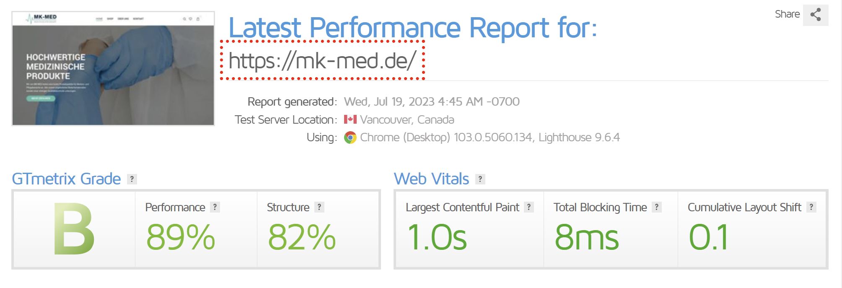Image resolution: width=842 pixels, height=288 pixels.
Task: Open help for GTmetrix Grade
Action: point(132,179)
